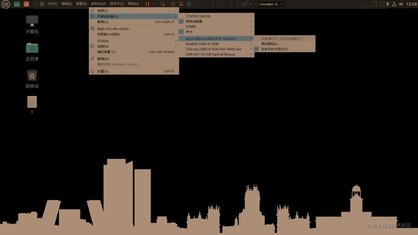This screenshot has width=418, height=235.
Task: Take a snapshot via the clock-plus toolbar icon
Action: (173, 4)
